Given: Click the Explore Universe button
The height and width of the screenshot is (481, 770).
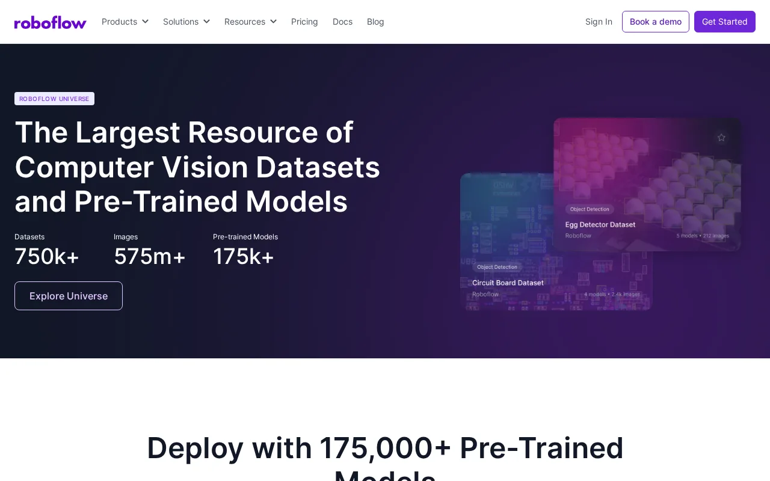Looking at the screenshot, I should coord(69,296).
